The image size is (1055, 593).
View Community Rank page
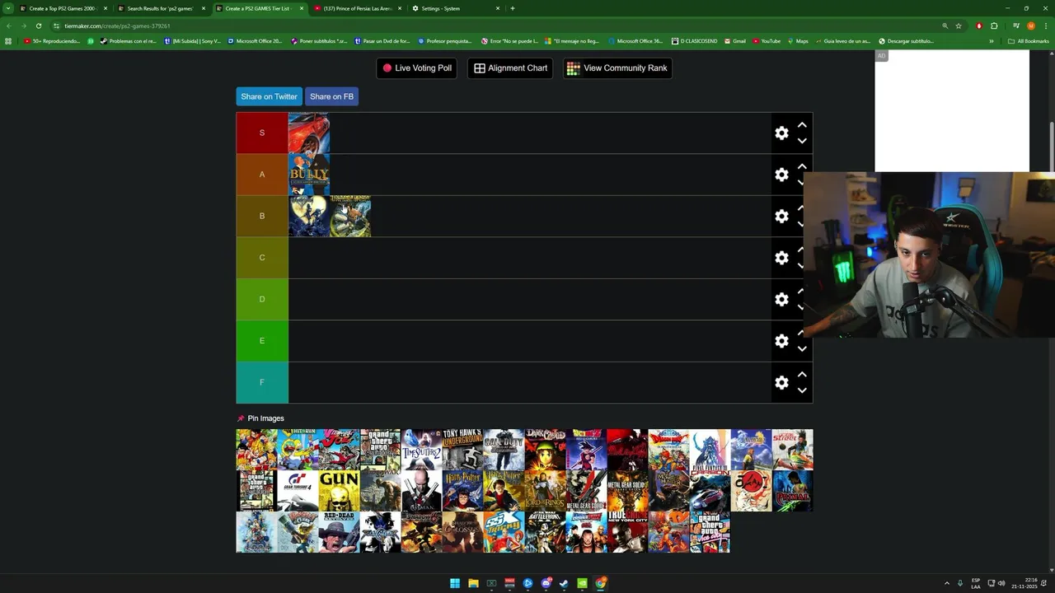point(617,68)
